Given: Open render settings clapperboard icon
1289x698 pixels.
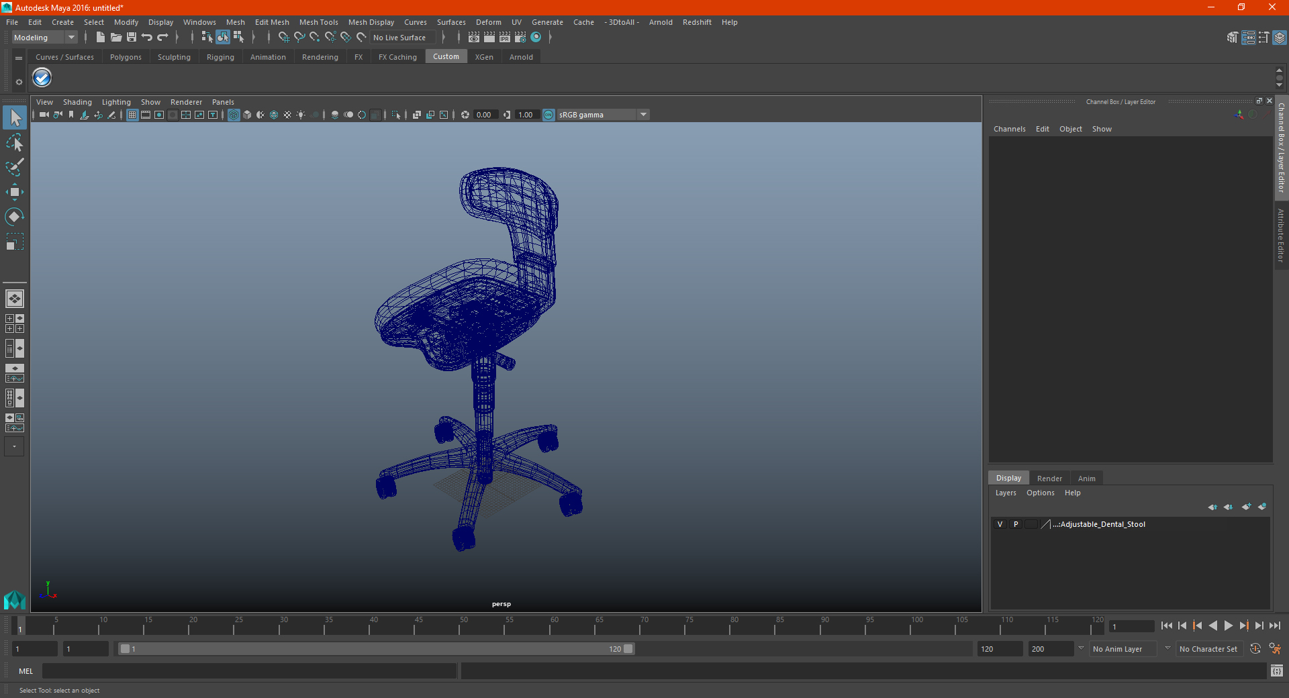Looking at the screenshot, I should pos(520,38).
